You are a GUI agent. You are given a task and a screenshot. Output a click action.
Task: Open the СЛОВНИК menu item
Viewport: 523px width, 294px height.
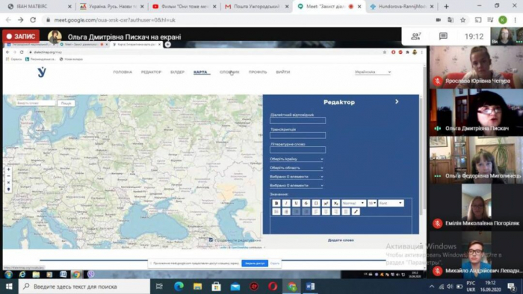229,72
